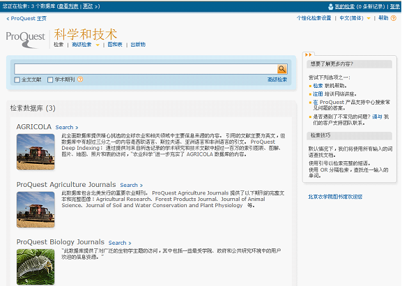Click the AGRICOLA database title
Viewport: 402px width, 286px height.
pyautogui.click(x=34, y=127)
